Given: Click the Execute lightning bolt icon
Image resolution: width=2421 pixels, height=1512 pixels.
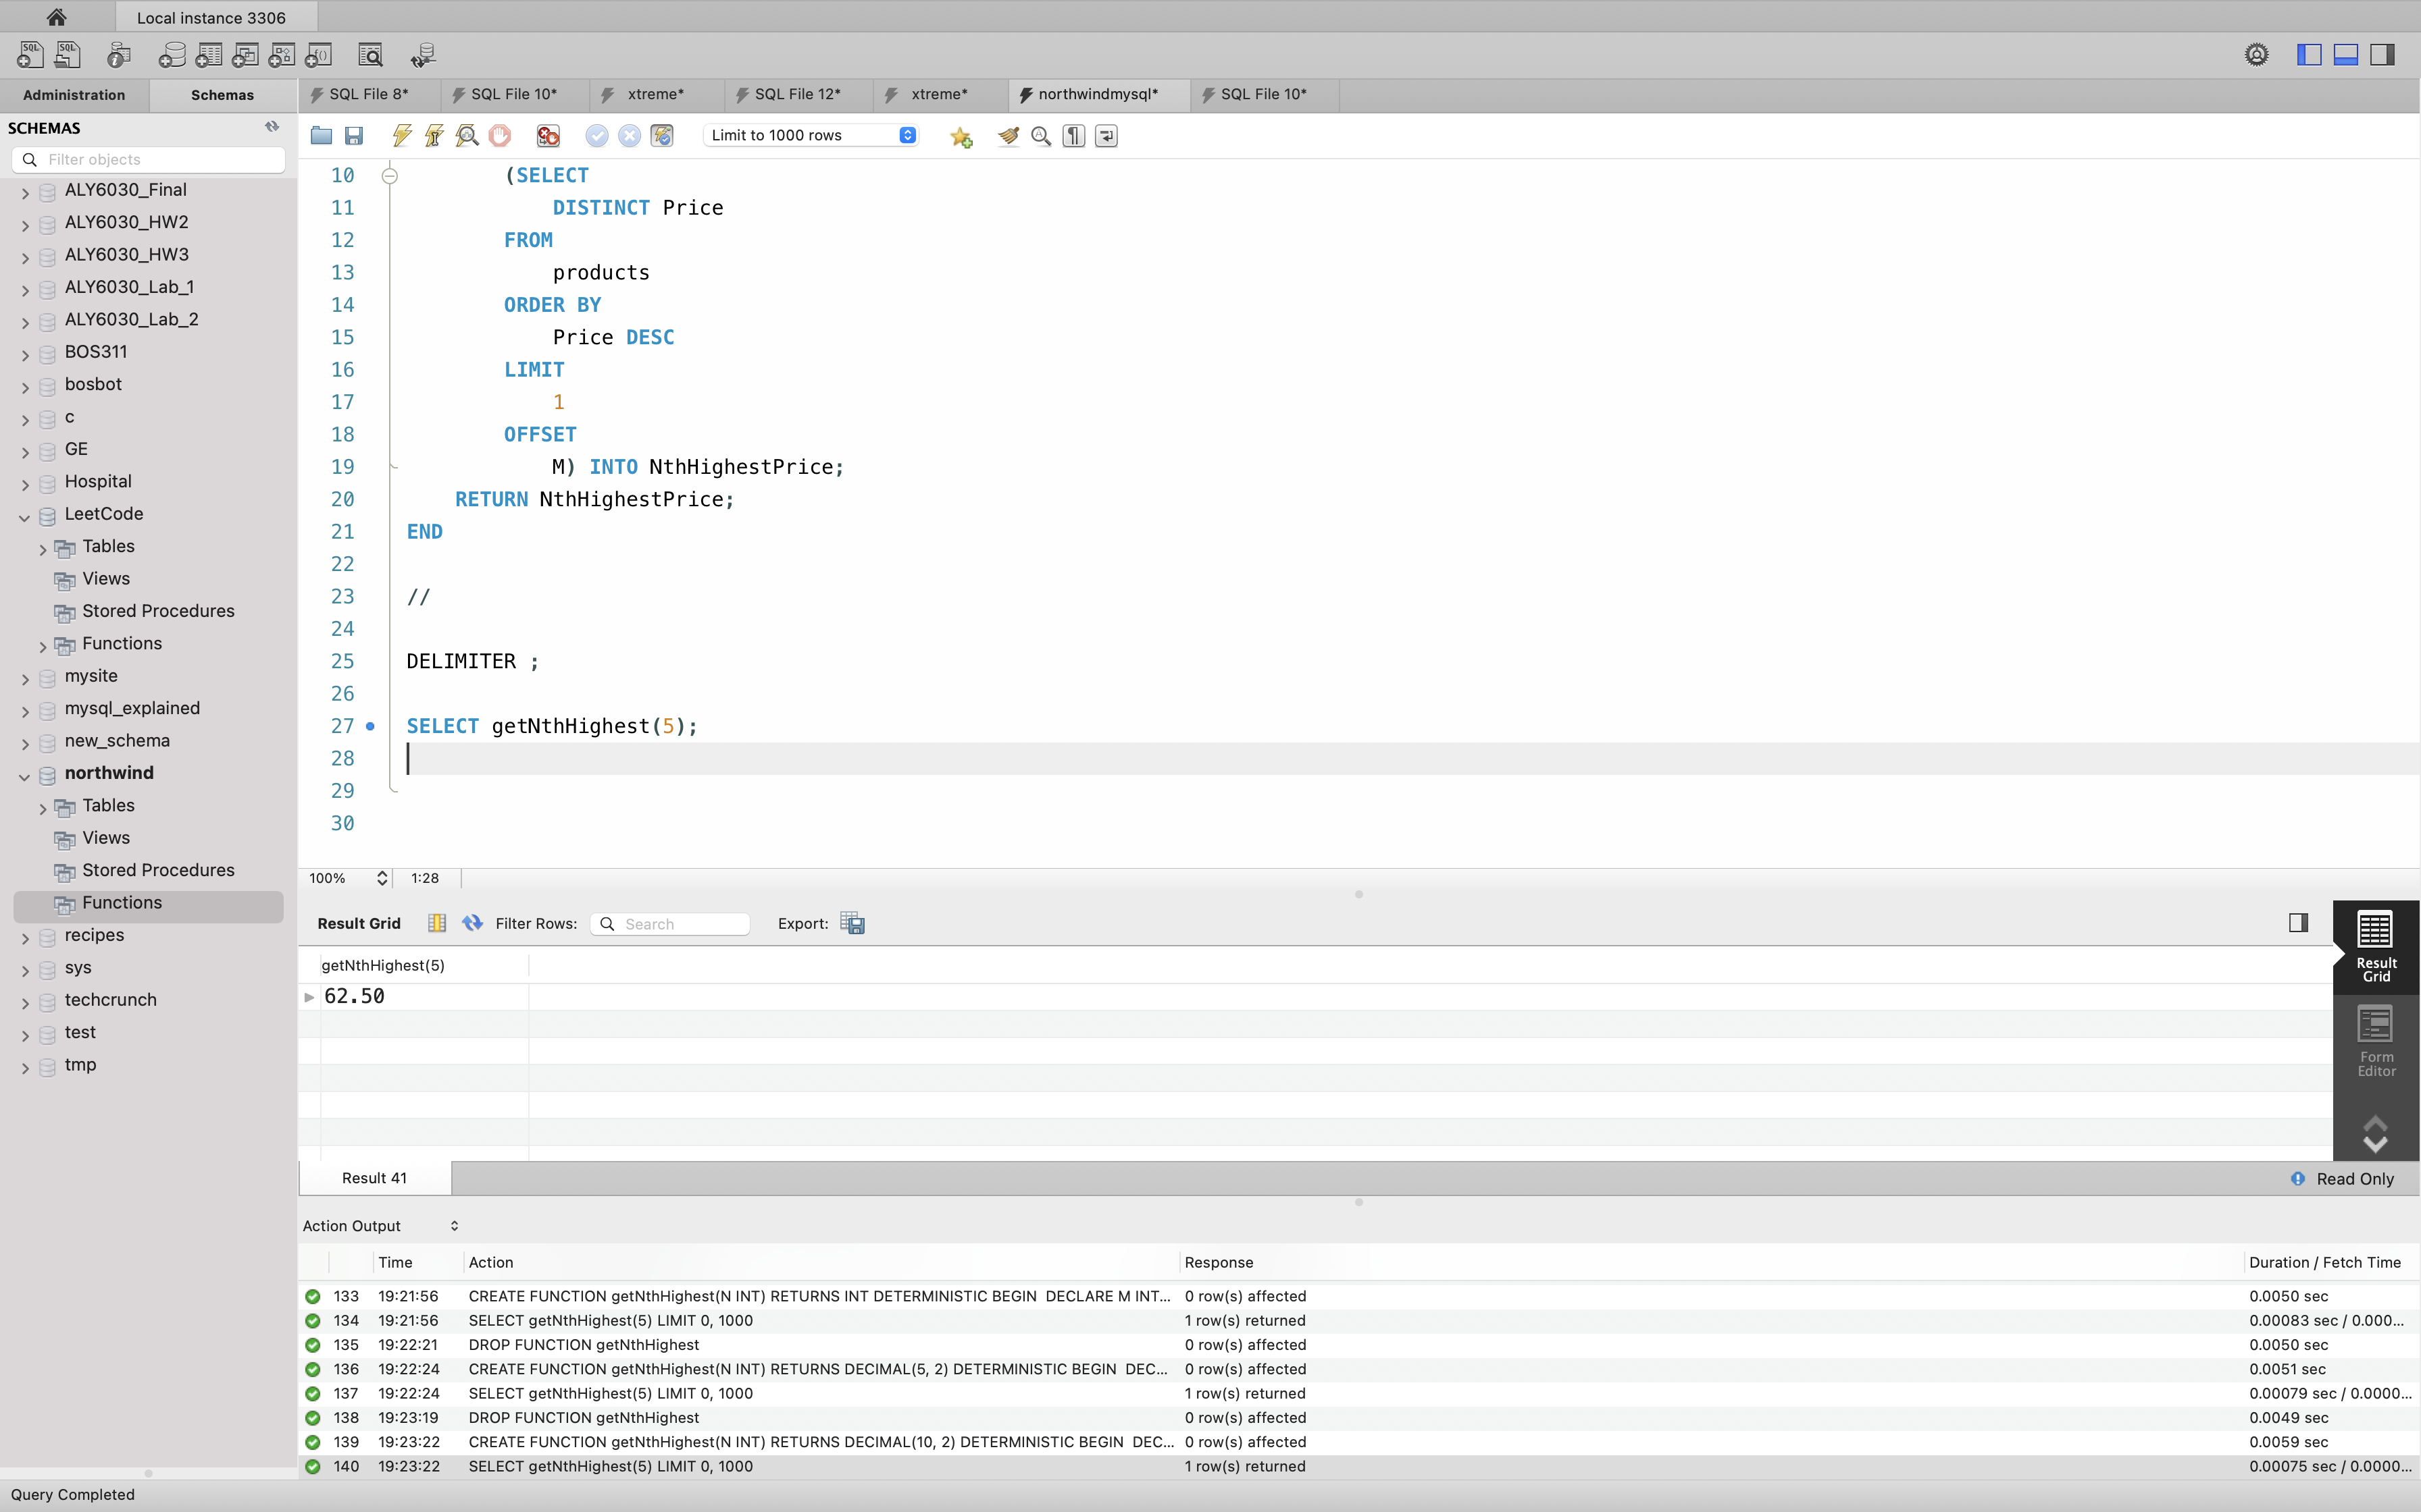Looking at the screenshot, I should pos(402,136).
